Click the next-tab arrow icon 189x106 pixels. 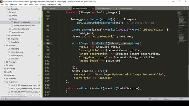(46, 8)
